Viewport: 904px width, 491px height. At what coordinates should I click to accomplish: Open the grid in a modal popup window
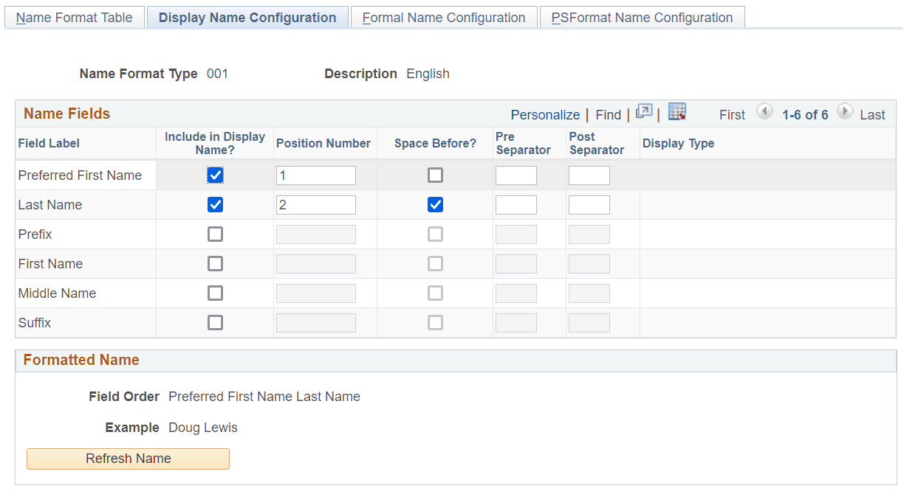643,114
